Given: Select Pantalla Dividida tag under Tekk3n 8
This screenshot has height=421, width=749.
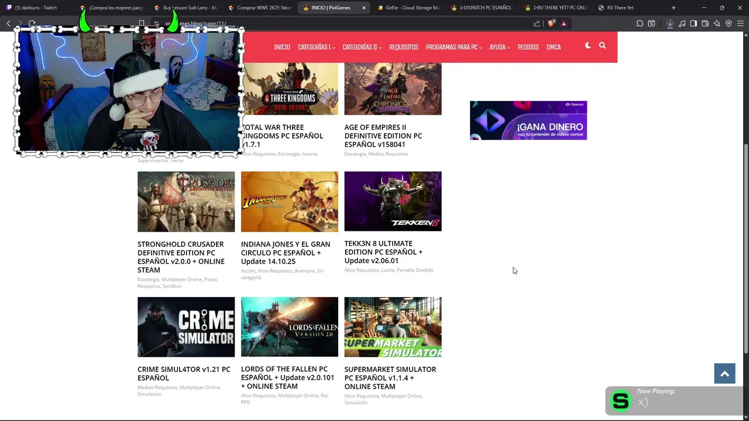Looking at the screenshot, I should [415, 270].
